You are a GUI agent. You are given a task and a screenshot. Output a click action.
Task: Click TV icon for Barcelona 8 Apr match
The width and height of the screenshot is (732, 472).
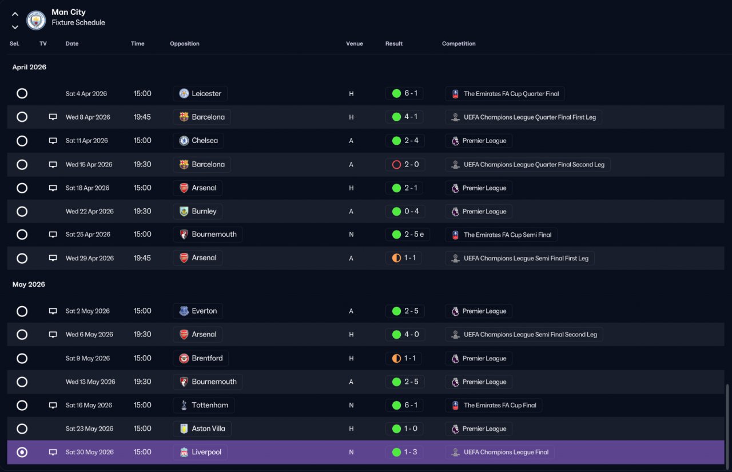(x=53, y=117)
